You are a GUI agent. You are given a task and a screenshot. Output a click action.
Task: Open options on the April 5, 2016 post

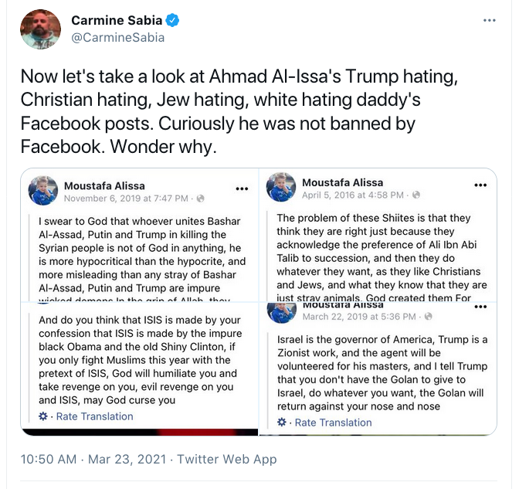click(x=480, y=185)
